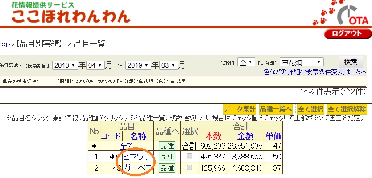372x178 pixels.
Task: Open the start month 04 dropdown
Action: (x=95, y=65)
